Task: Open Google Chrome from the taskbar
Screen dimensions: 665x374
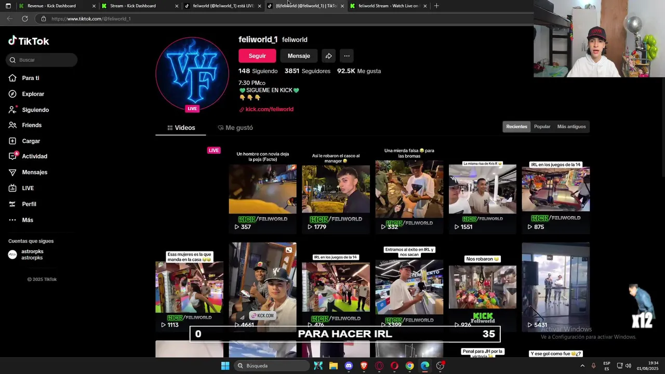Action: [x=409, y=366]
